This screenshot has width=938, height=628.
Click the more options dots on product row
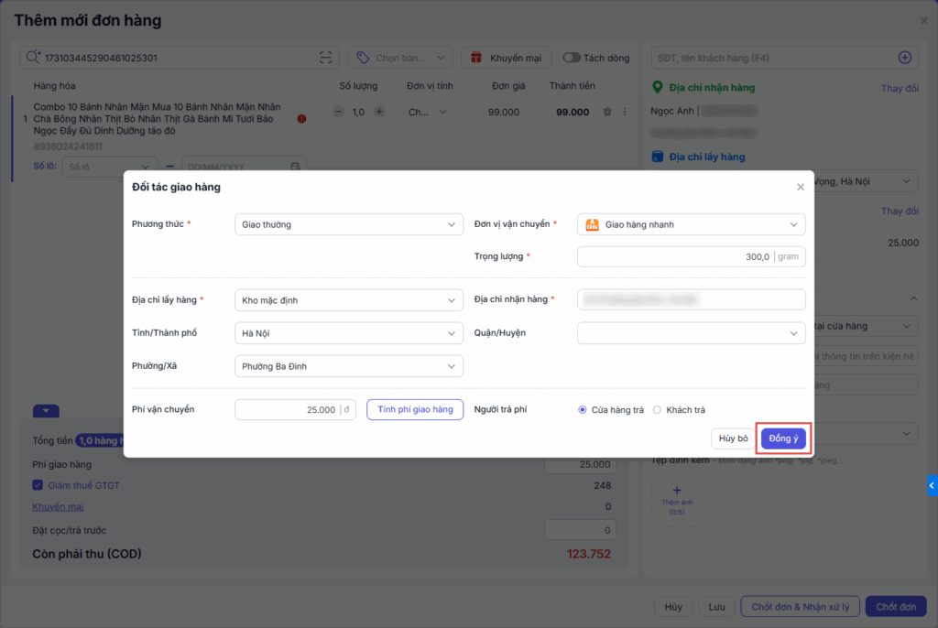coord(625,112)
